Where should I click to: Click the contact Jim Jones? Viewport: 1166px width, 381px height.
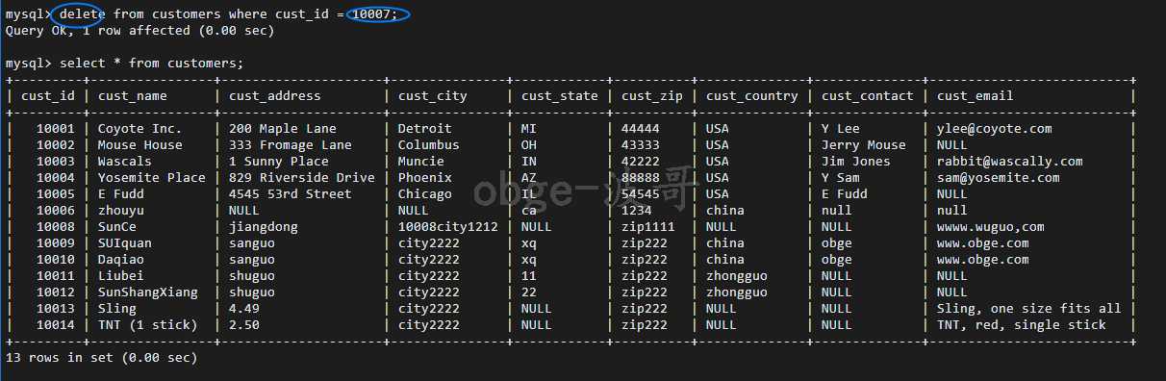pos(856,162)
